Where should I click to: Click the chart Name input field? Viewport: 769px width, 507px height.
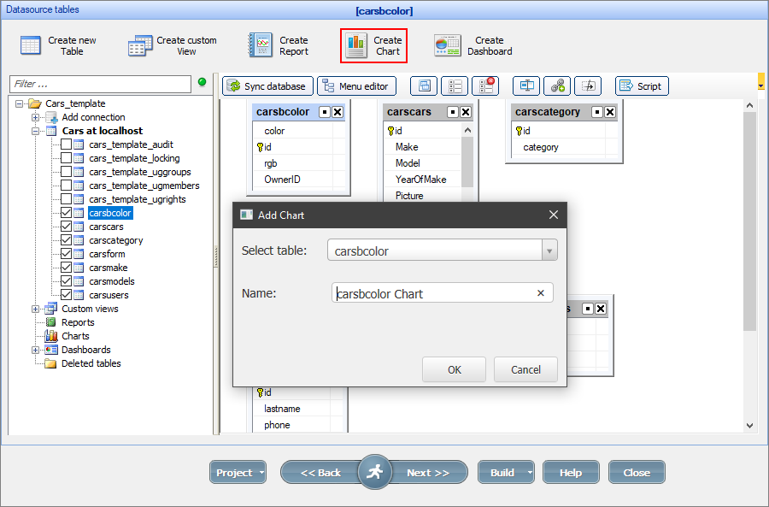[434, 293]
